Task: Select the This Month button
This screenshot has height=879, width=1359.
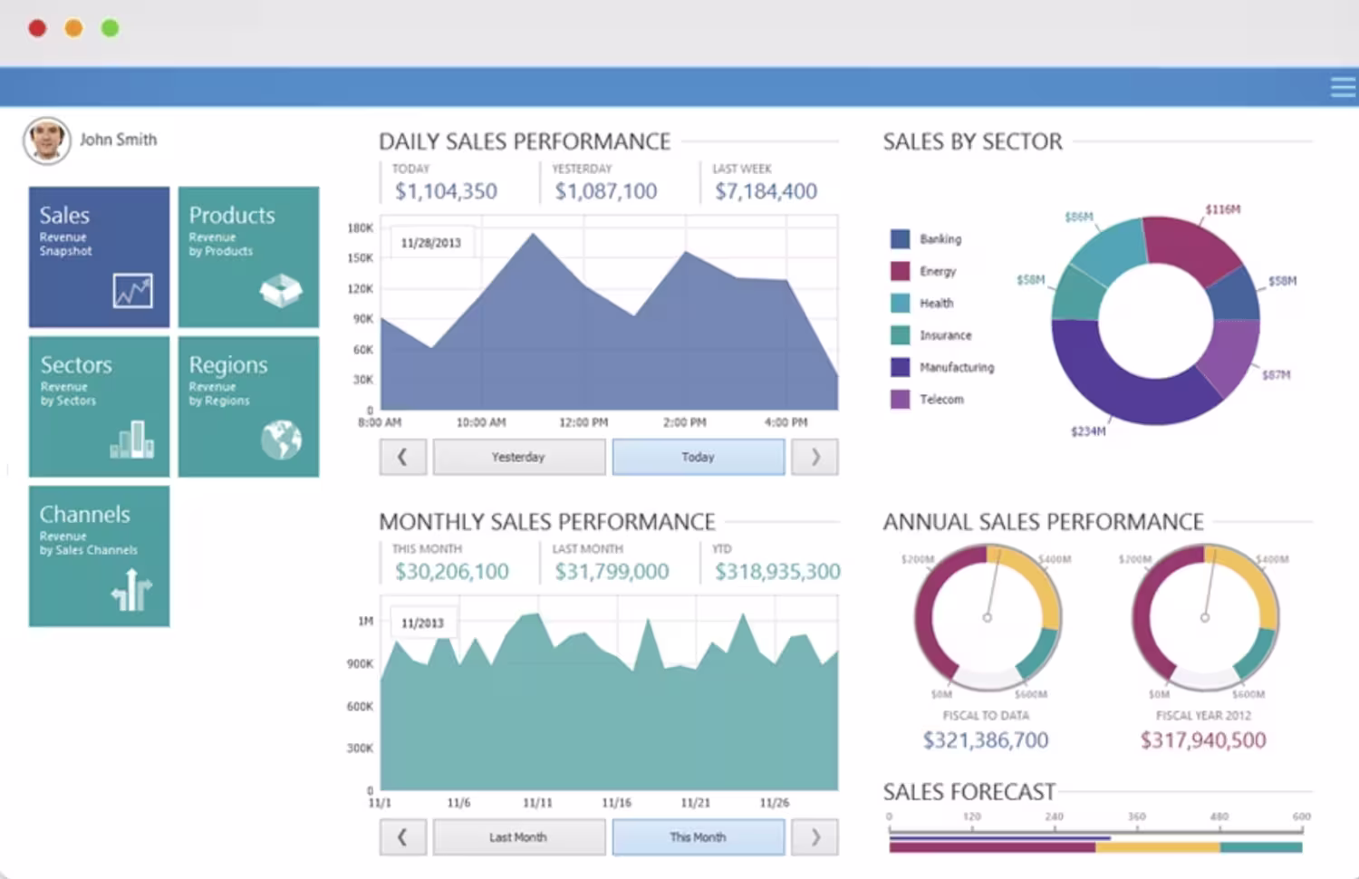Action: (699, 837)
